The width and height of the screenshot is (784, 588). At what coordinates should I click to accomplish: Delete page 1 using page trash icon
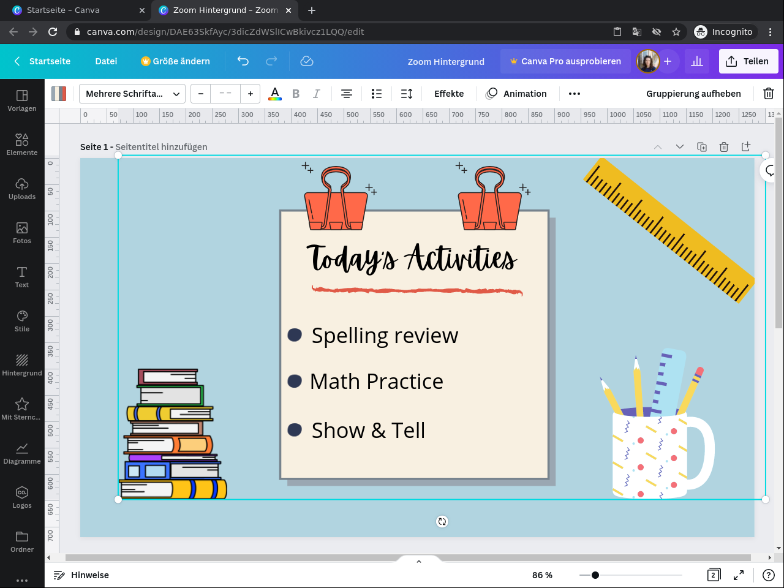pos(724,147)
